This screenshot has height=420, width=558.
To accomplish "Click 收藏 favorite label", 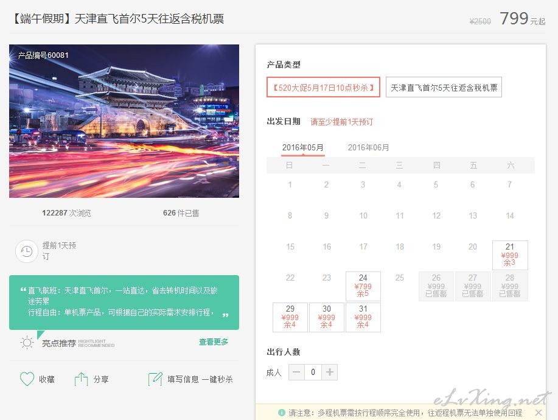I will [x=47, y=379].
